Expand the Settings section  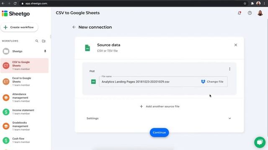tap(230, 118)
